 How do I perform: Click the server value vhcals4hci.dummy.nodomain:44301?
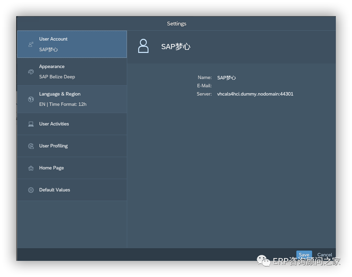coord(255,94)
